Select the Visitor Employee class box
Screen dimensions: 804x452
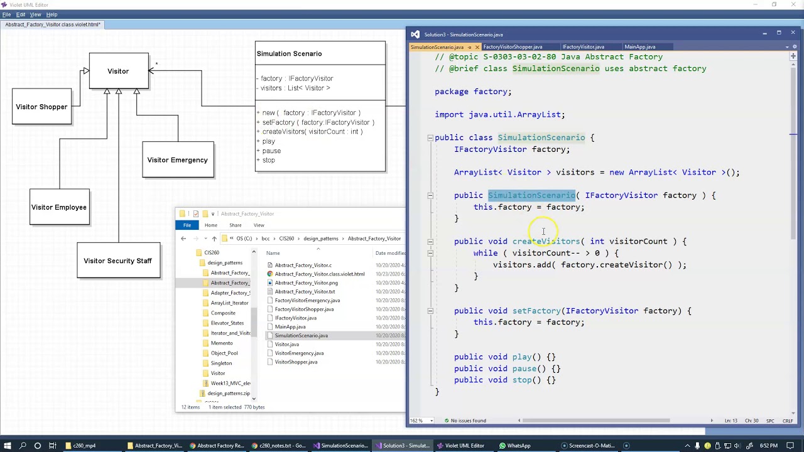[59, 207]
